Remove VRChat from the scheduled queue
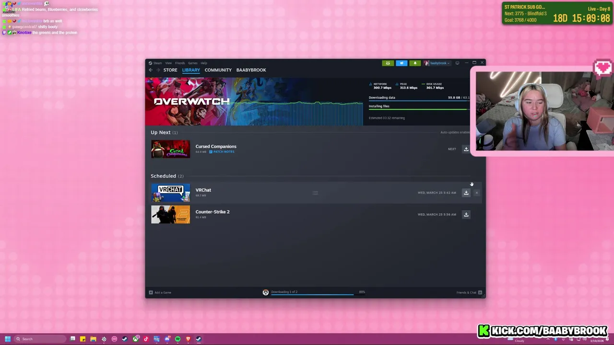 476,193
